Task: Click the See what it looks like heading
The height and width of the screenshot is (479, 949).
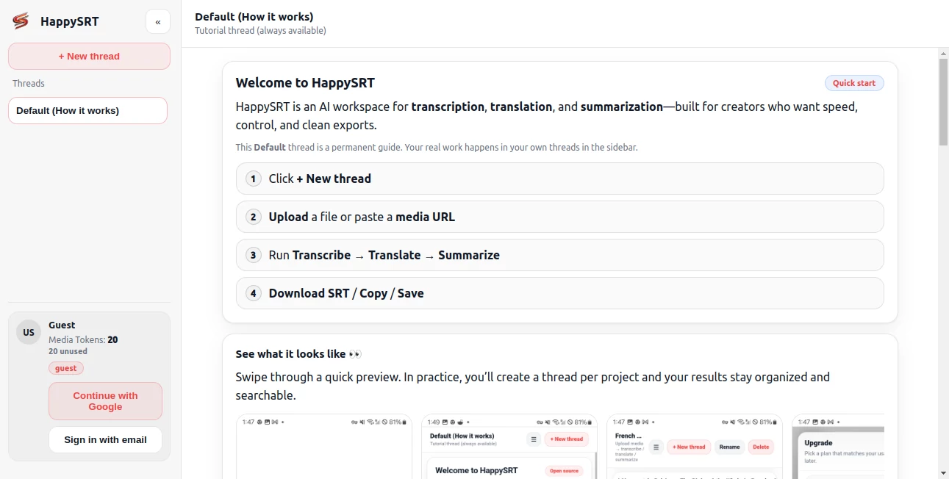Action: 298,353
